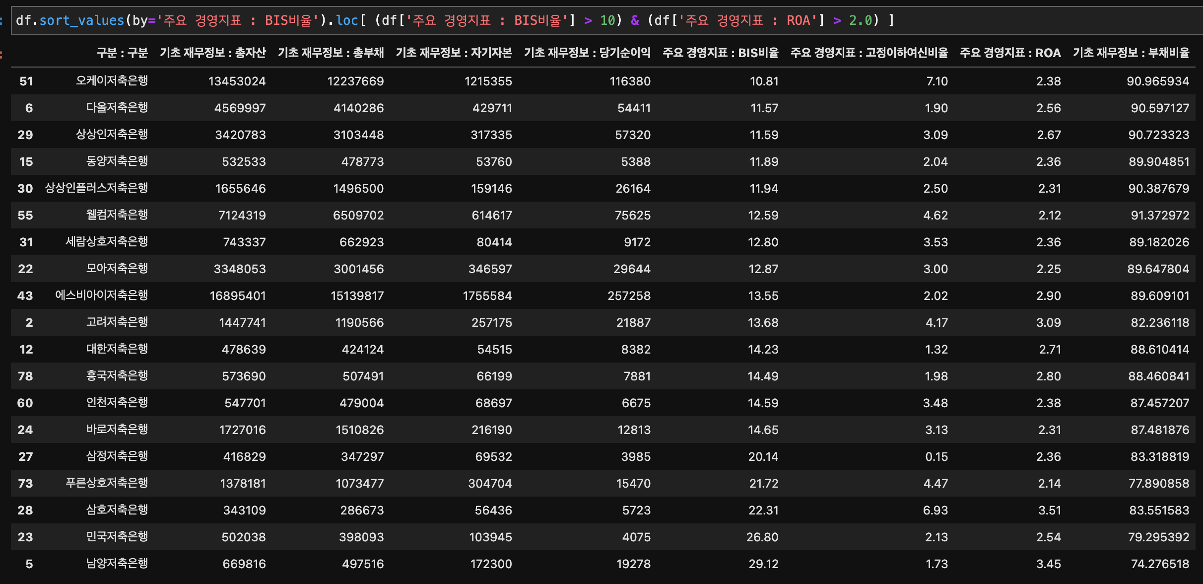Click the 푸른상호저축은행 row name
1203x584 pixels.
(107, 483)
